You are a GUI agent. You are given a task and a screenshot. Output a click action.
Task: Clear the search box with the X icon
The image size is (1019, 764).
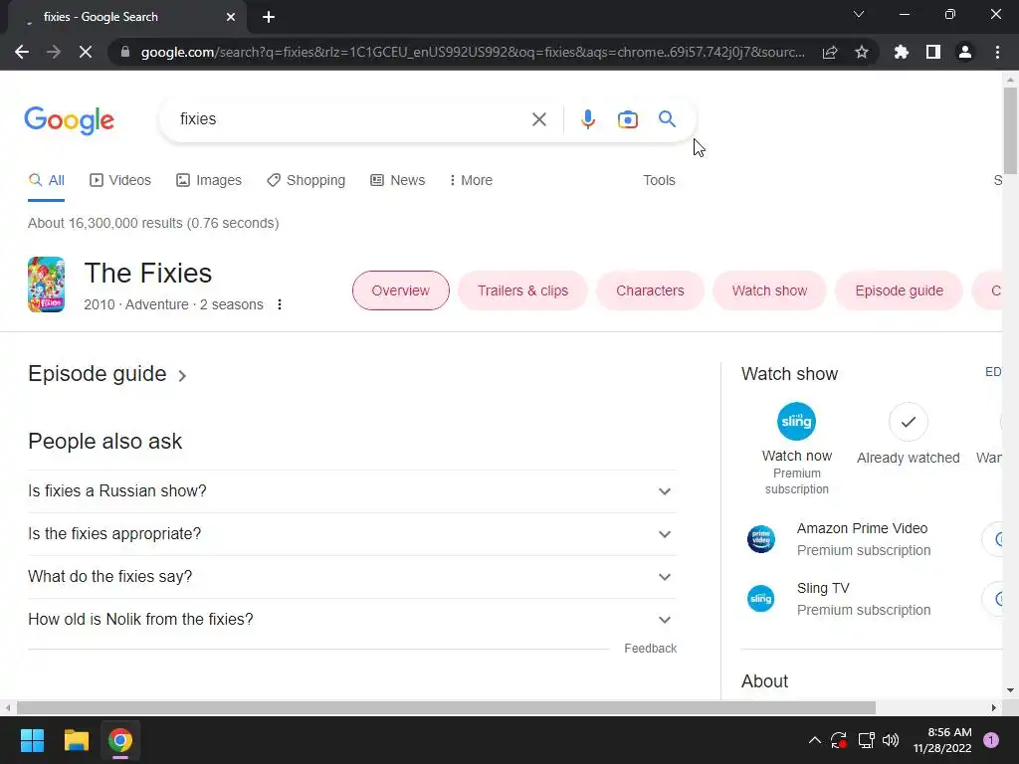tap(538, 119)
